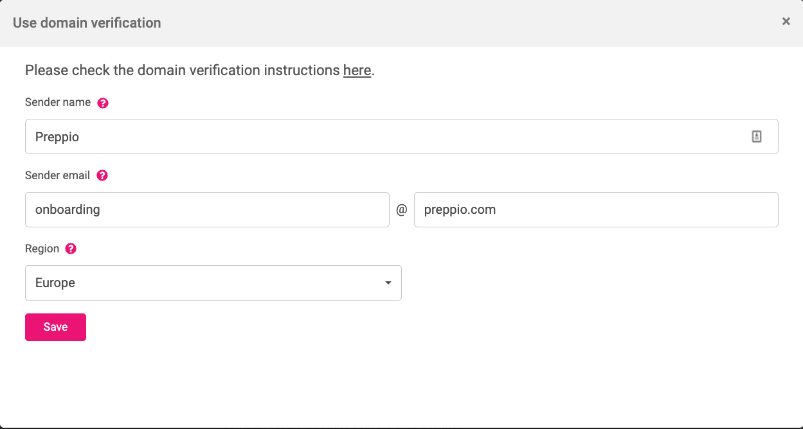Click the Region help question mark icon
803x429 pixels.
(71, 248)
